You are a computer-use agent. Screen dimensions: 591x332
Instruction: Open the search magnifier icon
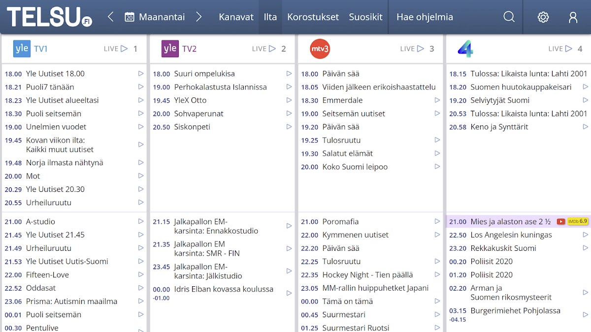[509, 17]
